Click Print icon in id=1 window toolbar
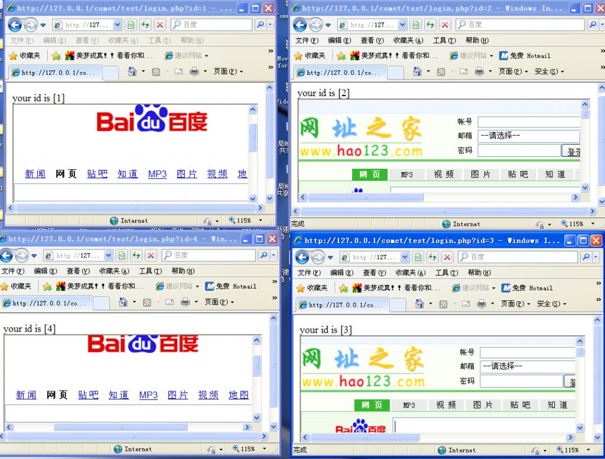605x459 pixels. coord(194,71)
